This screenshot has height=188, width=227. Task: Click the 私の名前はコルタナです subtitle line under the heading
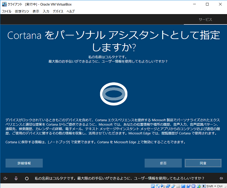107,57
